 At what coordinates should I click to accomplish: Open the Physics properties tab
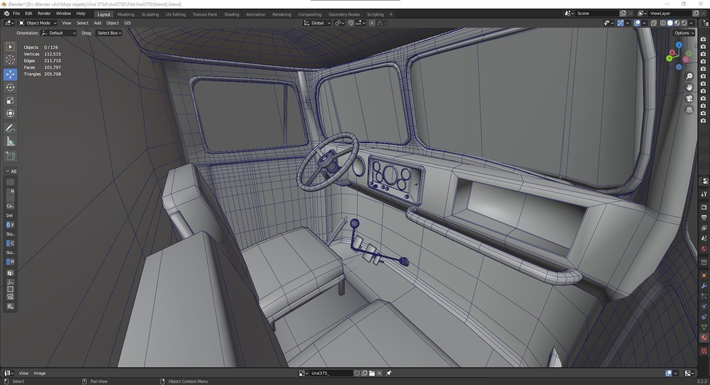pos(704,307)
